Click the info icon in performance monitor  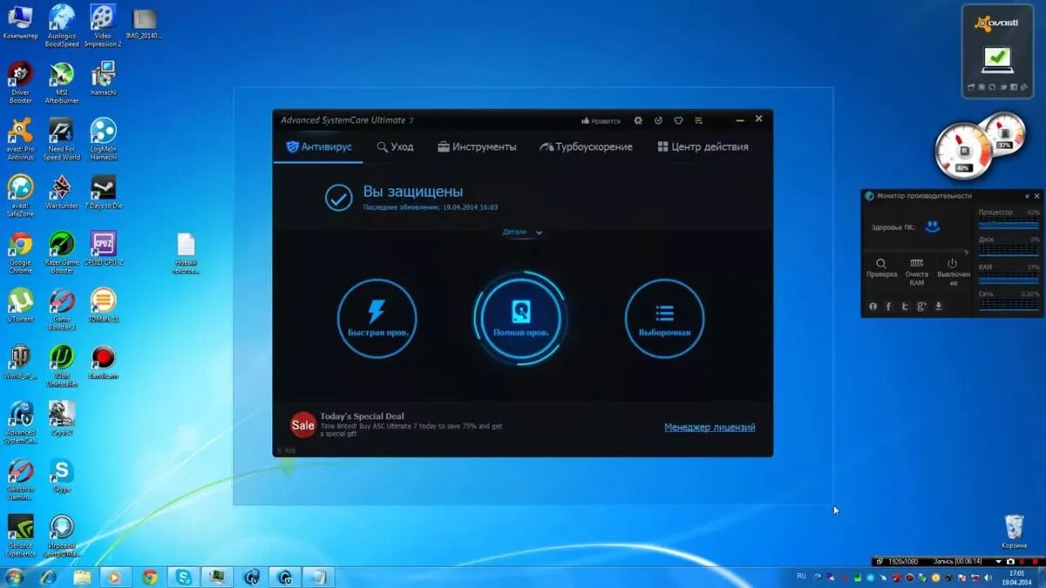[873, 307]
